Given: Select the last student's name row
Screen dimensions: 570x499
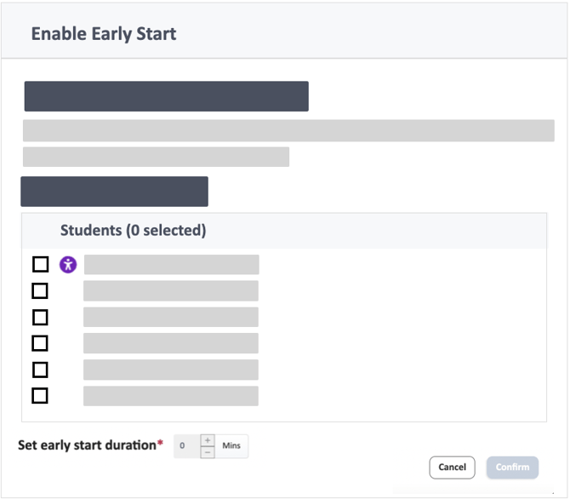Looking at the screenshot, I should tap(171, 396).
